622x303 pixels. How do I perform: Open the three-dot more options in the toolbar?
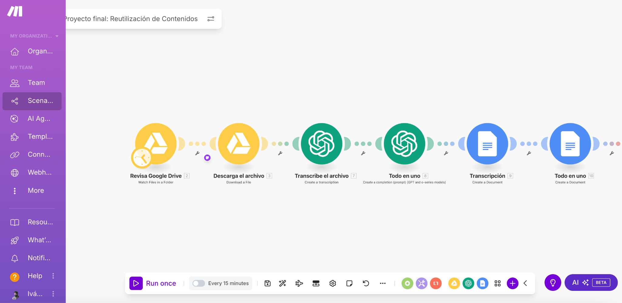point(383,283)
